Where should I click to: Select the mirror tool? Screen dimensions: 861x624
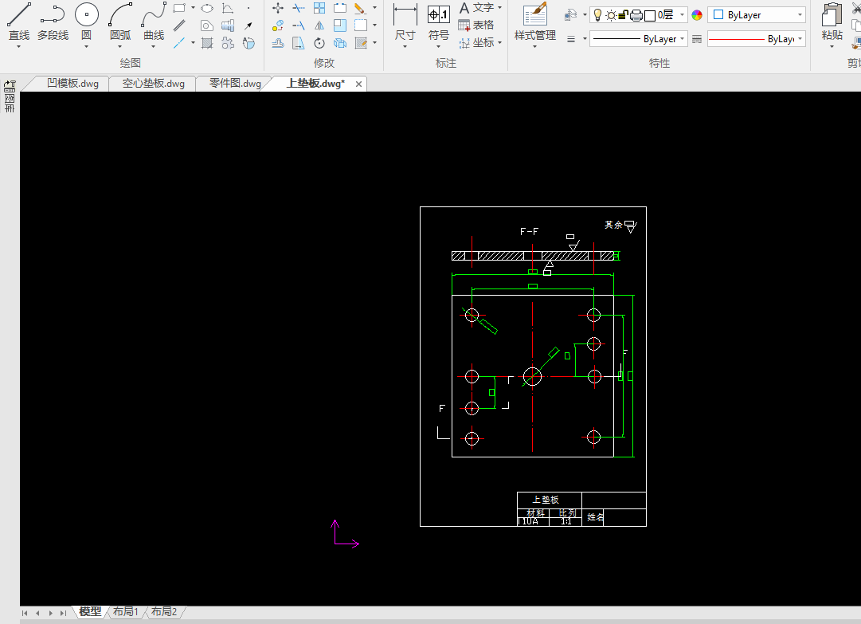(319, 26)
